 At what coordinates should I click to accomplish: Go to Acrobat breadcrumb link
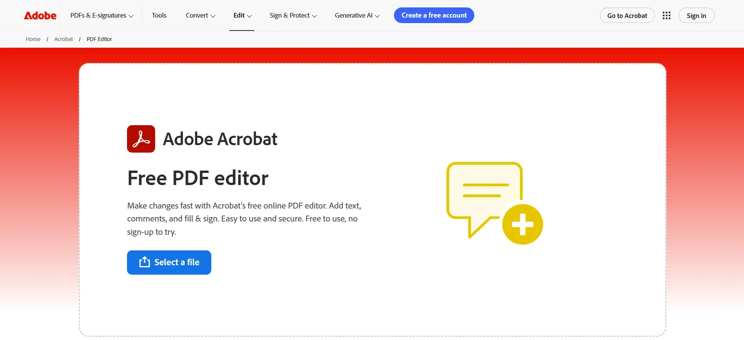[x=64, y=39]
